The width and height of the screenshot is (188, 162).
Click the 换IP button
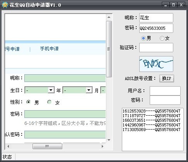pos(167,78)
